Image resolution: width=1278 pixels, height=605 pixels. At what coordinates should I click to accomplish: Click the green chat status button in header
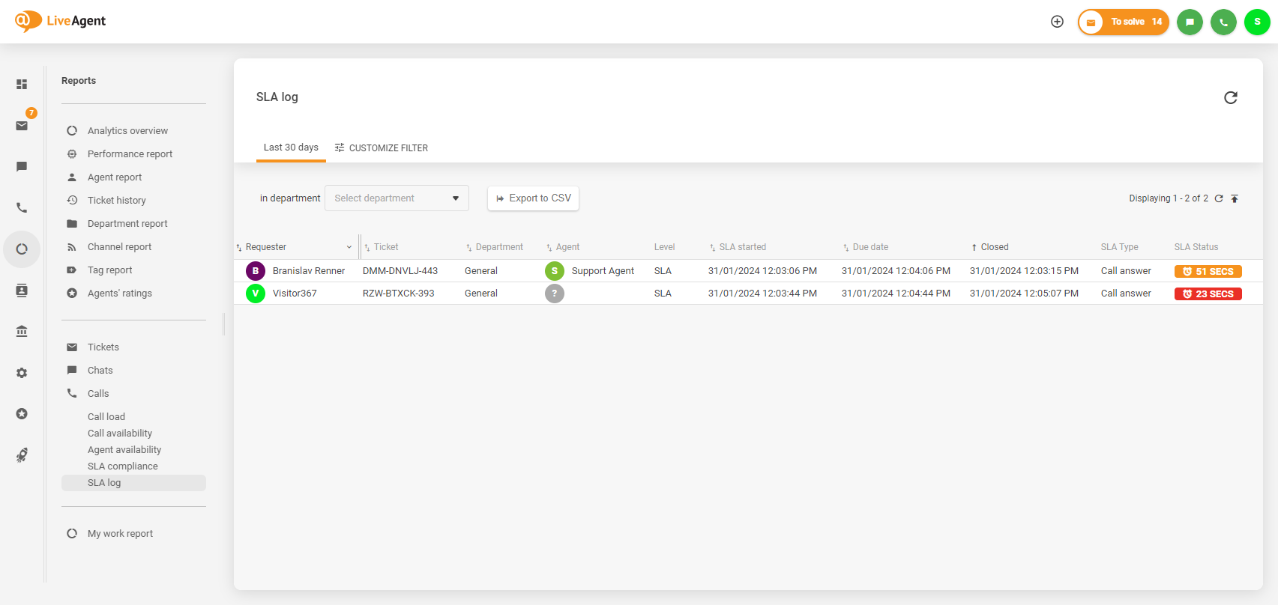[x=1189, y=22]
